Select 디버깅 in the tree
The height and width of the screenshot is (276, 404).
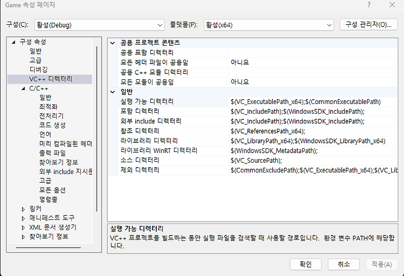(38, 70)
